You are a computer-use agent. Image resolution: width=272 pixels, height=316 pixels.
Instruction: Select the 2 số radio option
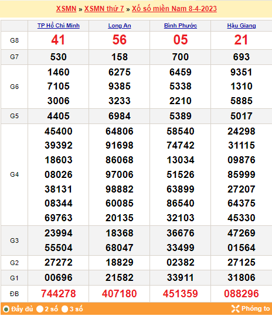40,309
